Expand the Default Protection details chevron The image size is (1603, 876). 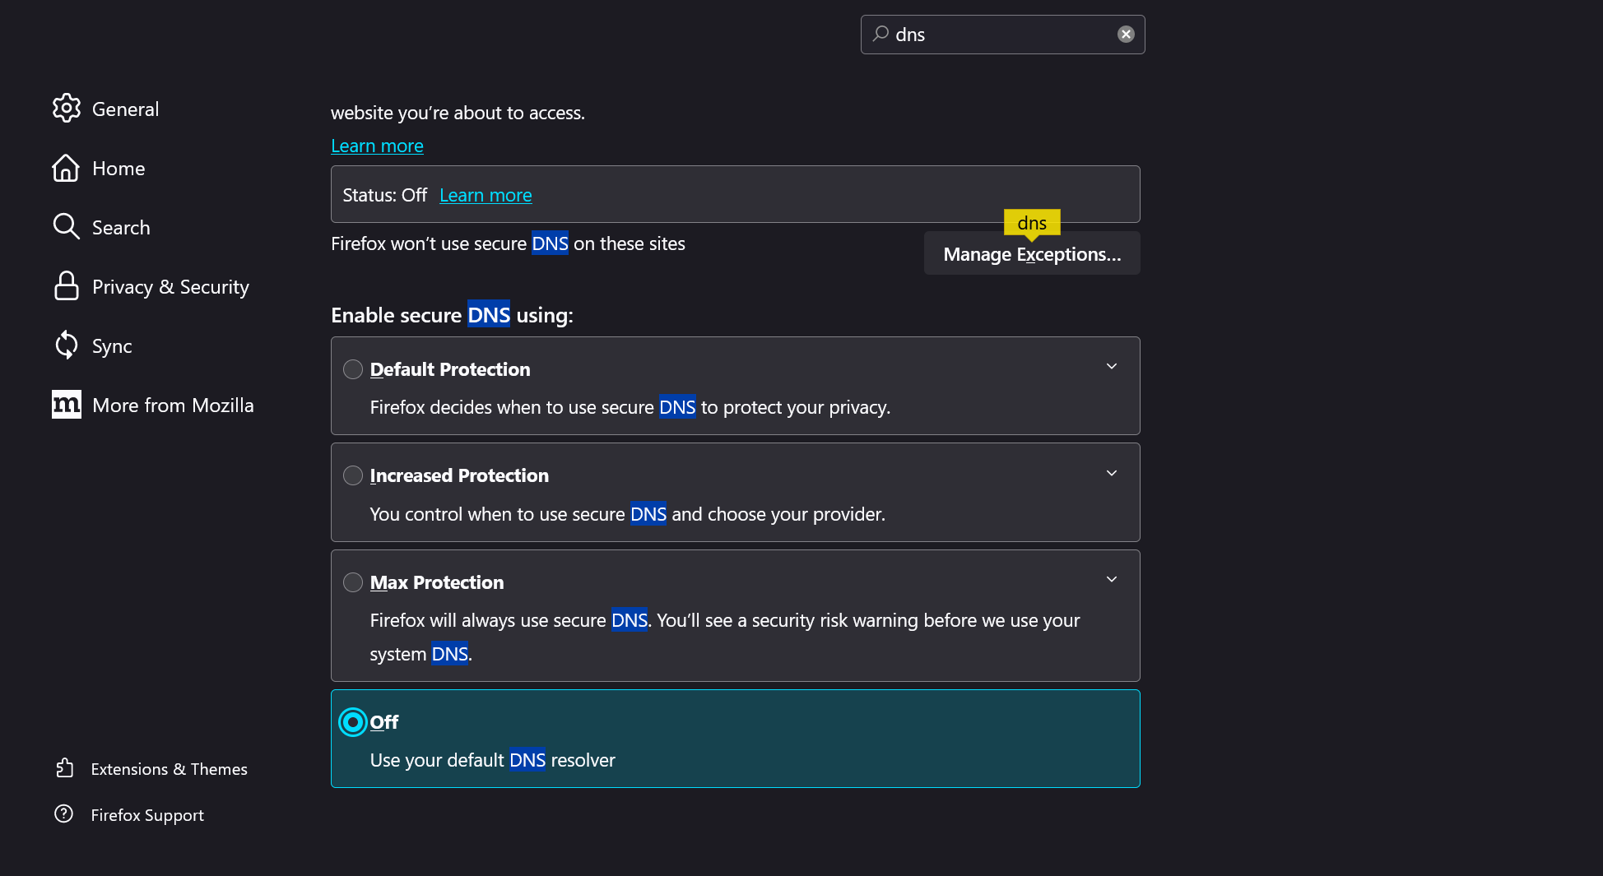1112,367
